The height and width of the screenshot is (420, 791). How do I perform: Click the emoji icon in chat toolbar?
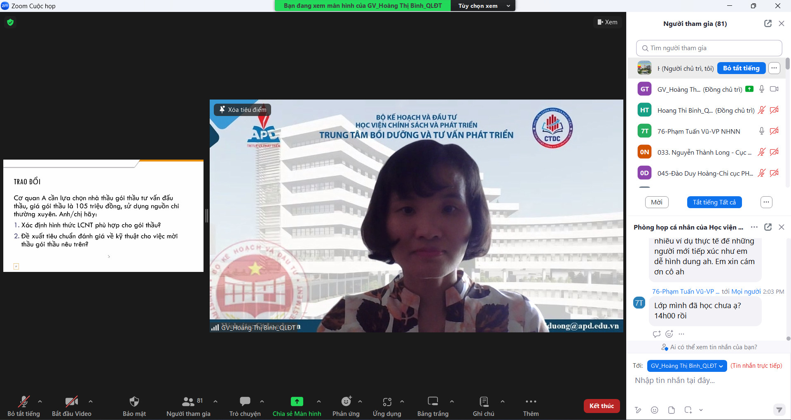[x=654, y=410]
